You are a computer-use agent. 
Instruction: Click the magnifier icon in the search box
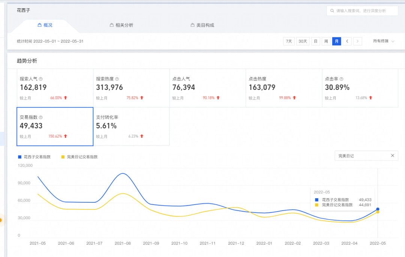coord(331,11)
